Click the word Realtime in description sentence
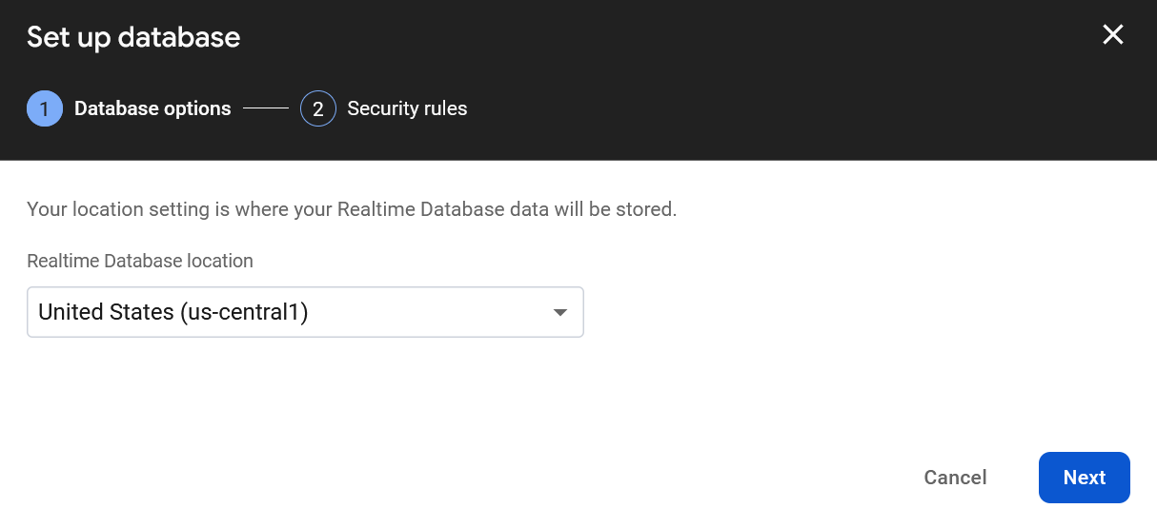This screenshot has width=1157, height=528. coord(373,209)
